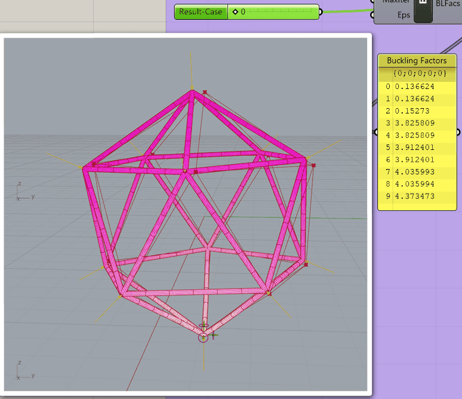This screenshot has width=462, height=399.
Task: Select buckling factor row 9 value 4.373473
Action: point(414,197)
